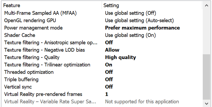Viewport: 212px width, 107px height.
Task: Open Texture filtering Quality setting dropdown
Action: click(120, 57)
